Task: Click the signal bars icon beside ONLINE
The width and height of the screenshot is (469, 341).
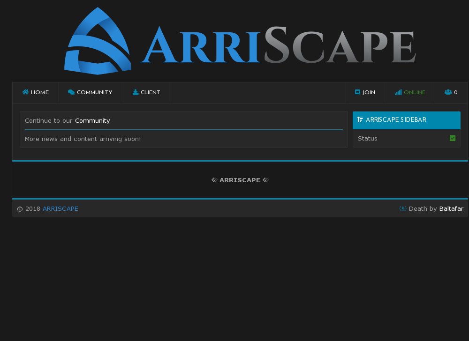Action: pyautogui.click(x=398, y=92)
